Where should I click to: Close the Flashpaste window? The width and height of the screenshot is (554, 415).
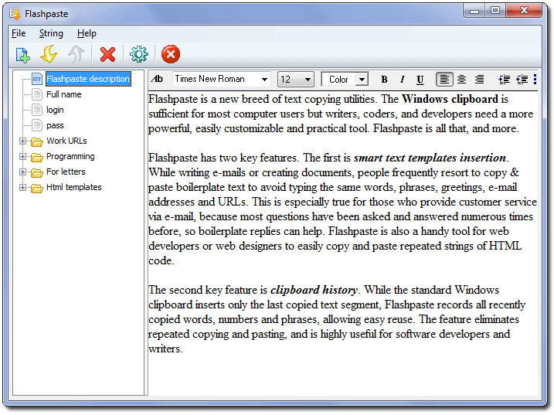[x=524, y=11]
